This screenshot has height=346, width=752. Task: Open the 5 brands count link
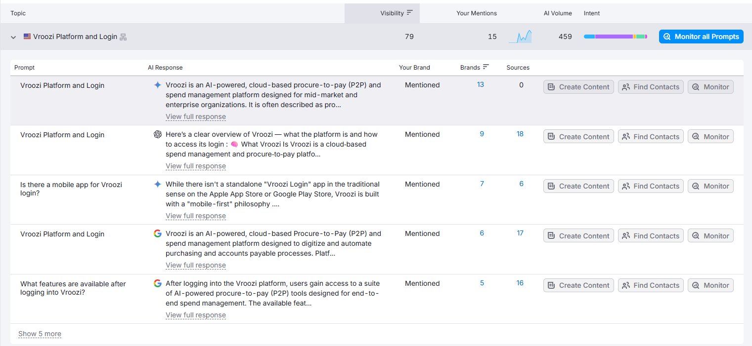coord(482,283)
